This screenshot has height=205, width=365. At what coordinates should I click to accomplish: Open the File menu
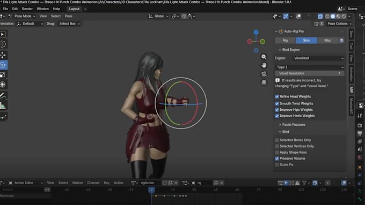coord(5,9)
